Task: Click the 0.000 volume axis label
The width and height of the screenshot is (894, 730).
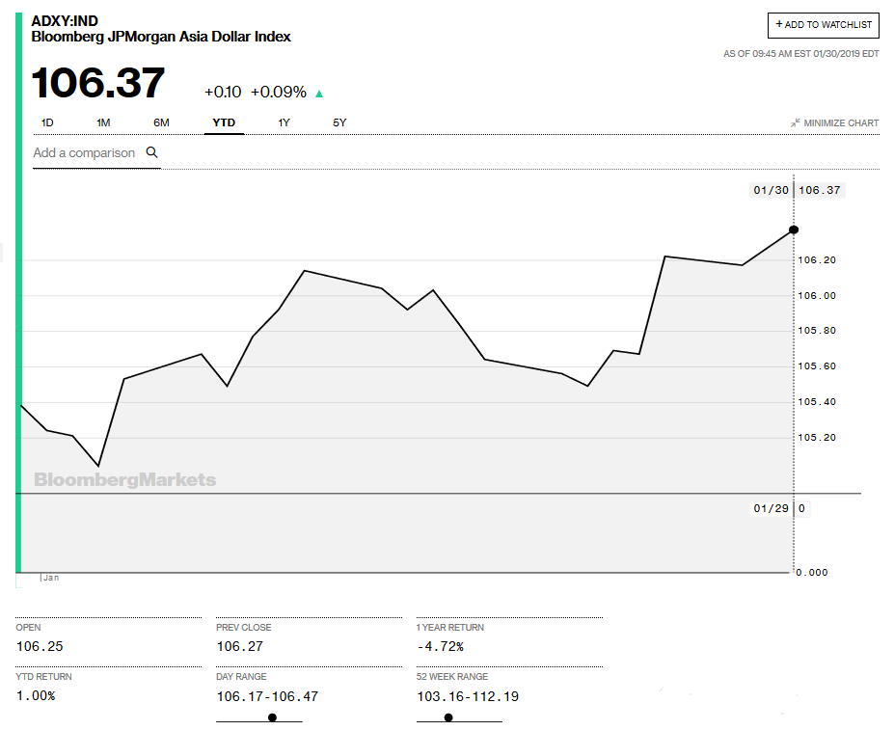Action: (812, 573)
